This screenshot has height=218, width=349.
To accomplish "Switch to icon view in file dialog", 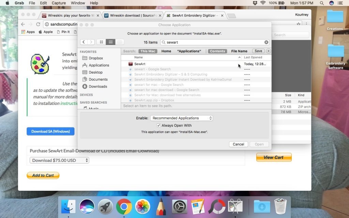I will point(101,42).
